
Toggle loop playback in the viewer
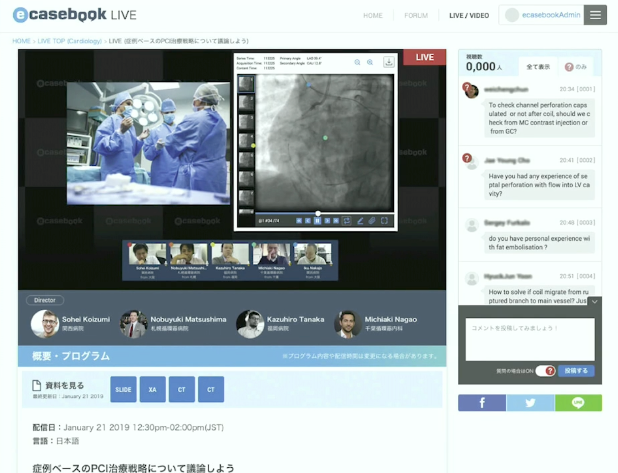pyautogui.click(x=347, y=221)
